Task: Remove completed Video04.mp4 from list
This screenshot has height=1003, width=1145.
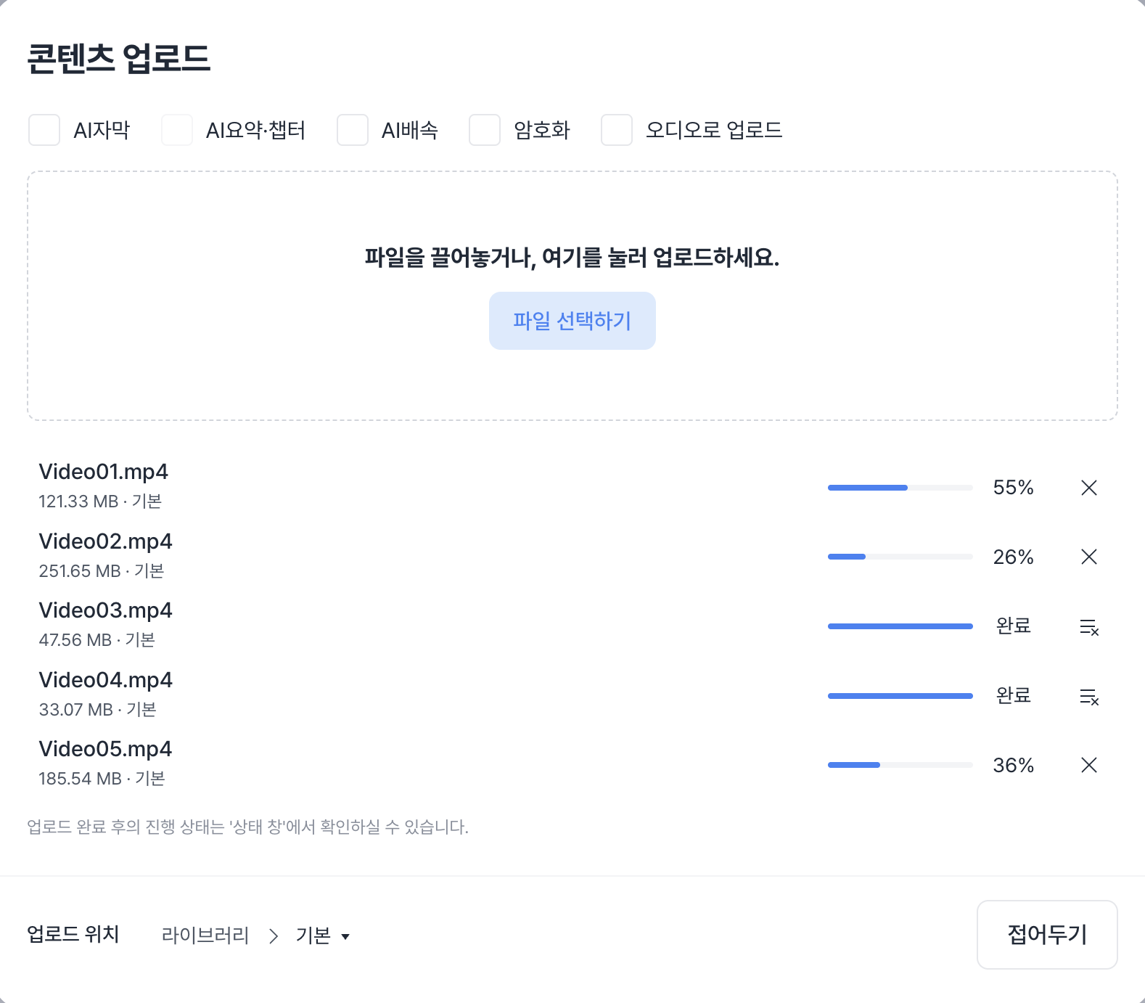Action: [1089, 696]
